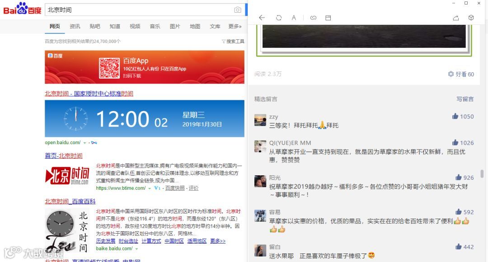Expand dropdown arrow next to open.baidu.com/
Screen dimensions: 488x262
[x=84, y=143]
